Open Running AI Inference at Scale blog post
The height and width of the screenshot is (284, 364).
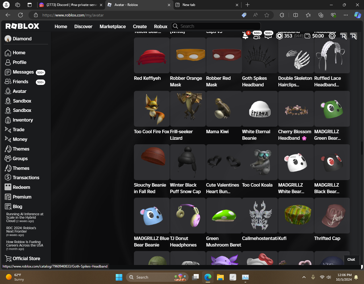pos(25,218)
